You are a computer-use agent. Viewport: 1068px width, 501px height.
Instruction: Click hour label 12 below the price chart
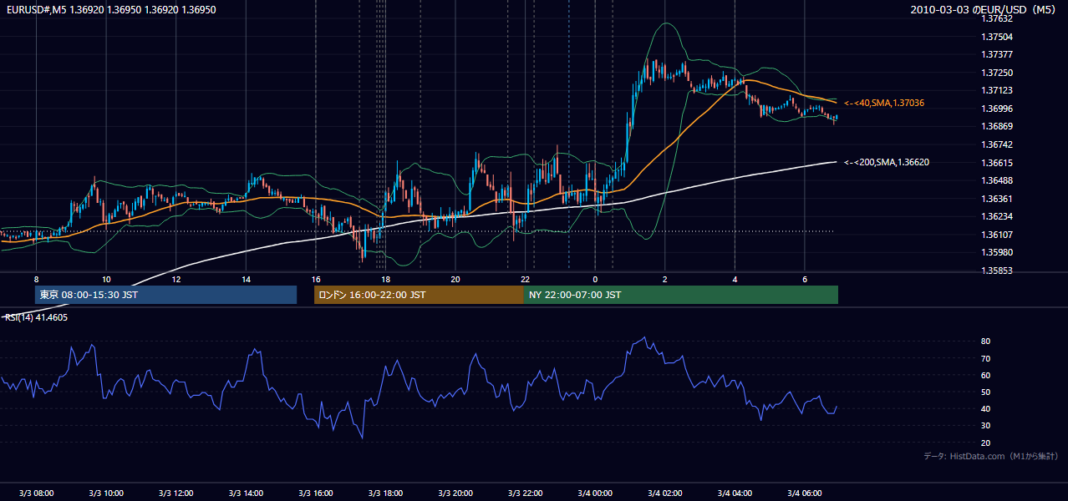175,279
